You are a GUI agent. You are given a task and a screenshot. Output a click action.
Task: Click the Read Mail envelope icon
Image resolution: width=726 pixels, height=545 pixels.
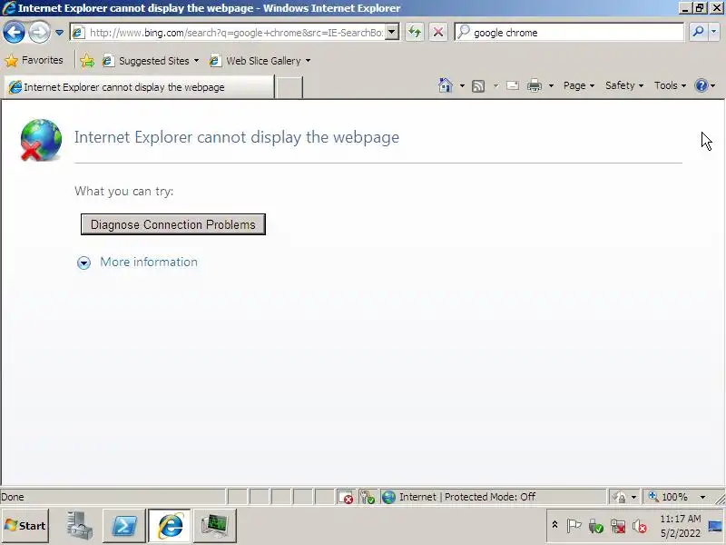point(513,85)
